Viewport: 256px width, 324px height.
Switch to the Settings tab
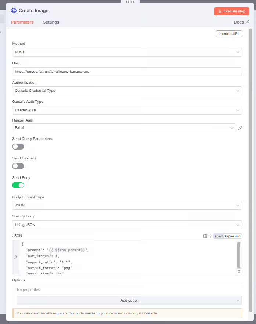[51, 22]
